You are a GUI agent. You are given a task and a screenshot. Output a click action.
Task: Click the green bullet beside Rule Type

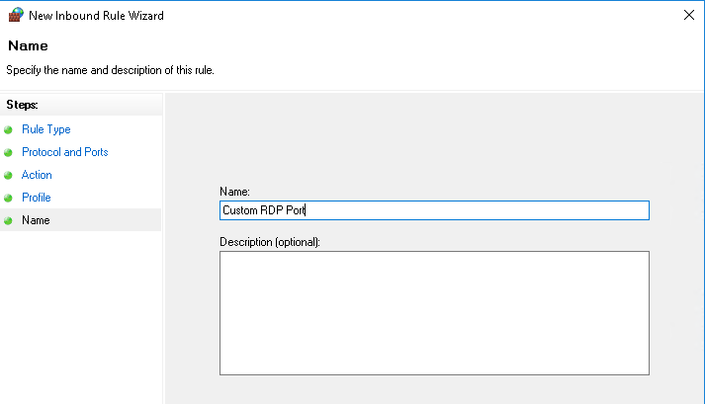coord(9,129)
